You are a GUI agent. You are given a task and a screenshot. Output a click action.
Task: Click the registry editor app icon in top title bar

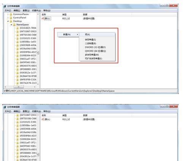(x=5, y=6)
